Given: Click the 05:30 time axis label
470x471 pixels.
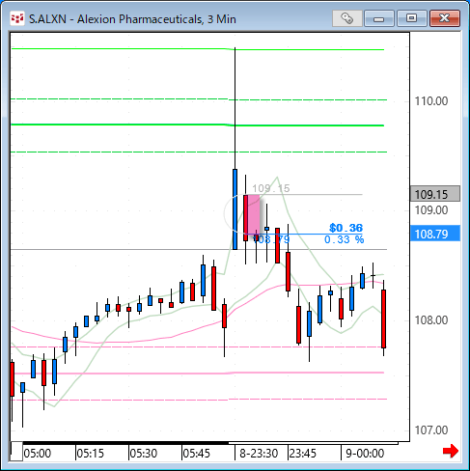Looking at the screenshot, I should 144,454.
